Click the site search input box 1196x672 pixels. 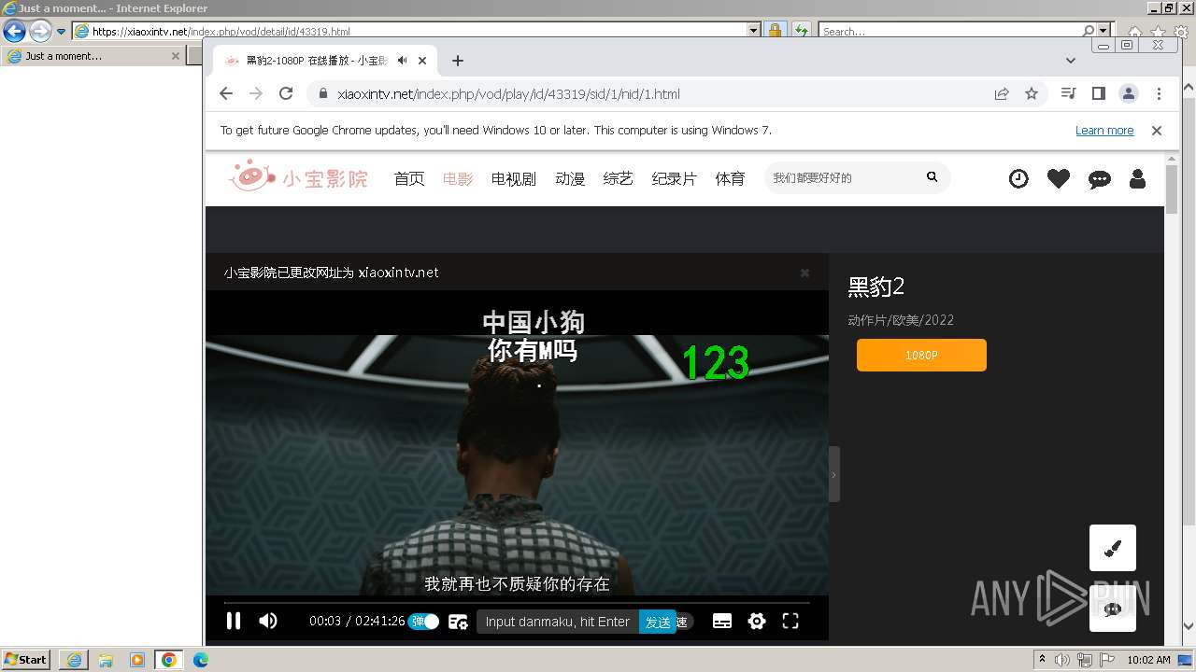(x=841, y=177)
